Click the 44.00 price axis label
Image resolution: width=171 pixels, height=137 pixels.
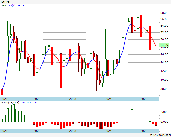click(164, 62)
